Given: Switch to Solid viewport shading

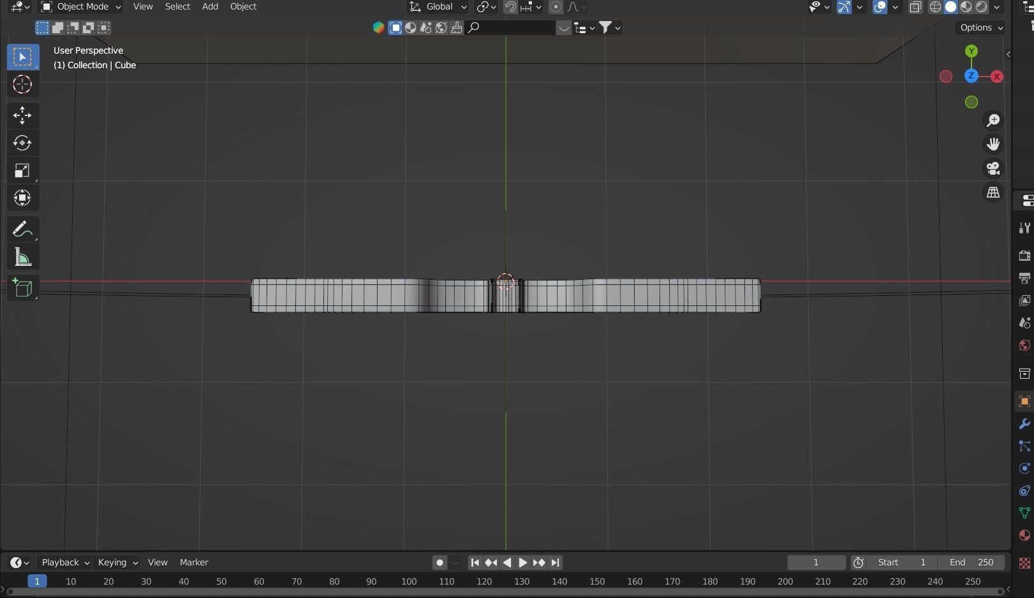Looking at the screenshot, I should tap(950, 7).
